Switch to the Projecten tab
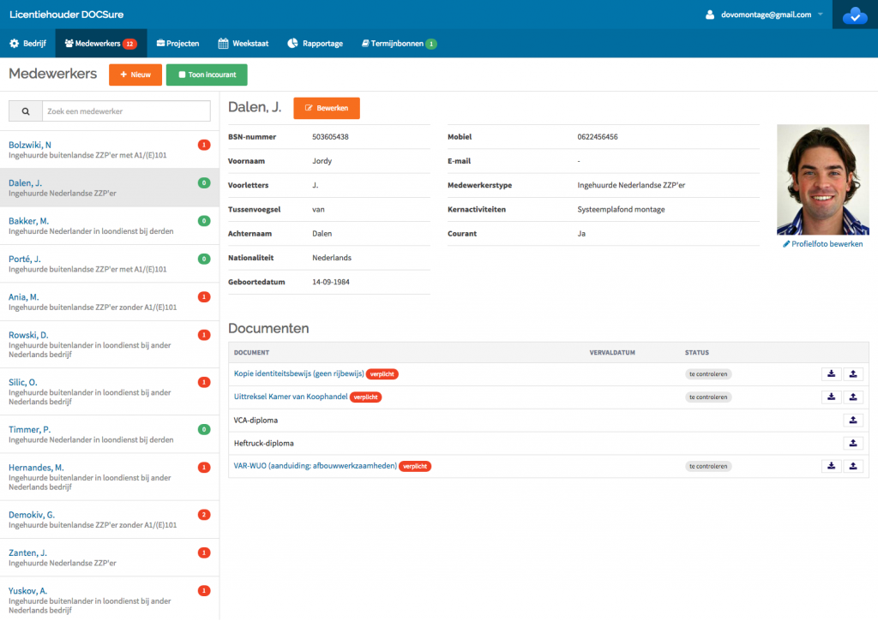The image size is (878, 621). pyautogui.click(x=177, y=42)
